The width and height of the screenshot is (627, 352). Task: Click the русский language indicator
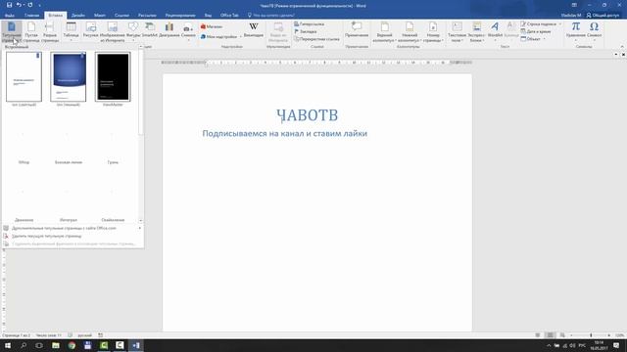coord(85,335)
